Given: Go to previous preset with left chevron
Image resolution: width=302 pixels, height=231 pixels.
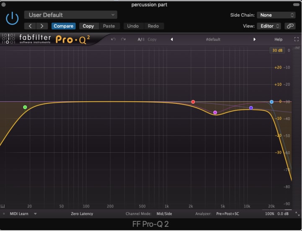Looking at the screenshot, I should pyautogui.click(x=30, y=26).
